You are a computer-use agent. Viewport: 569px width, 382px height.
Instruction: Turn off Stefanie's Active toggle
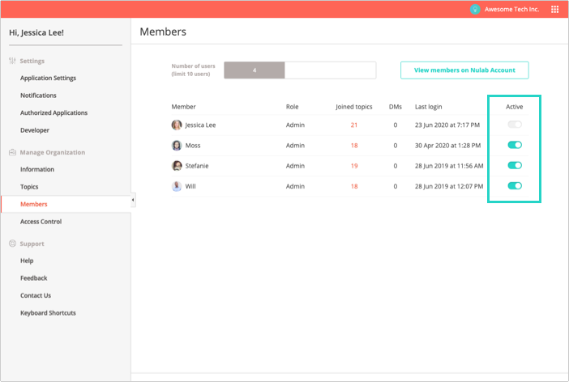click(x=515, y=165)
